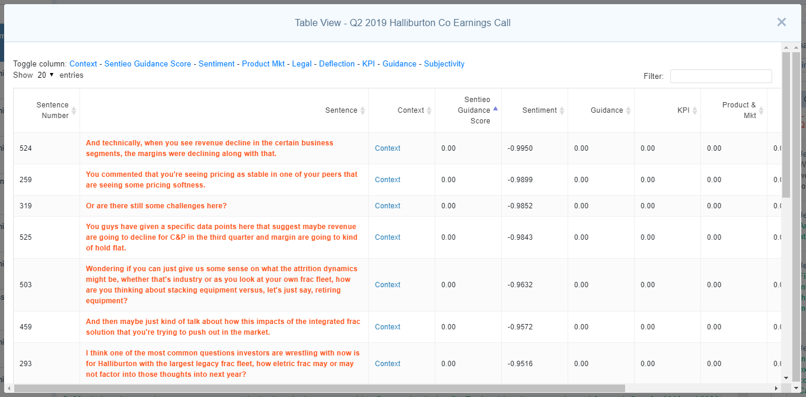The height and width of the screenshot is (397, 806).
Task: Open Context link for sentence 259
Action: pyautogui.click(x=387, y=180)
